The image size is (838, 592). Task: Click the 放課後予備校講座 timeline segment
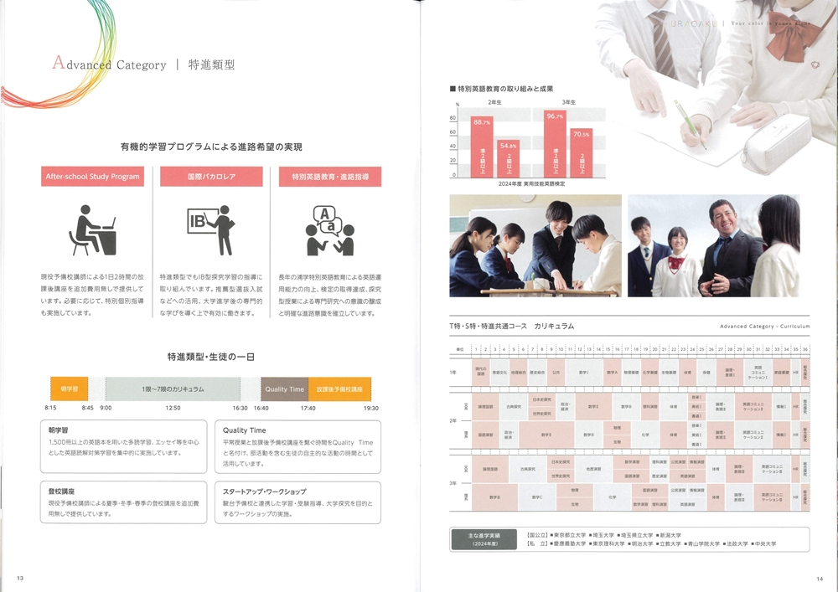(x=339, y=389)
